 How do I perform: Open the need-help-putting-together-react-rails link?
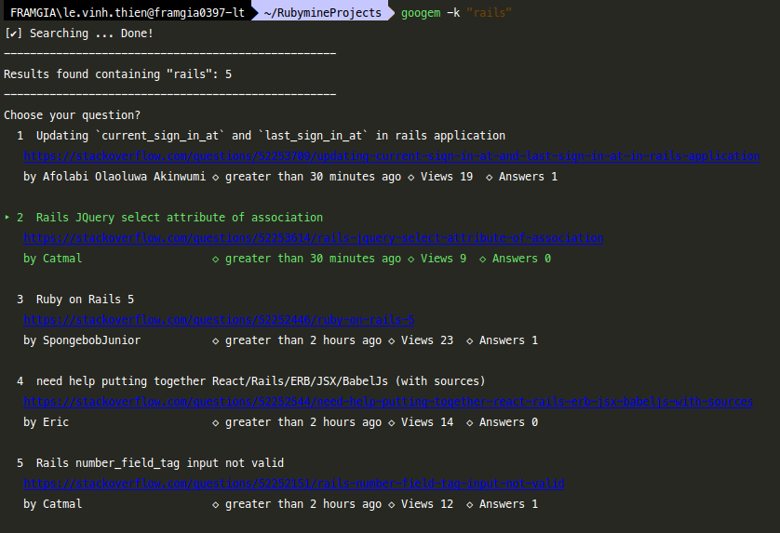coord(388,402)
